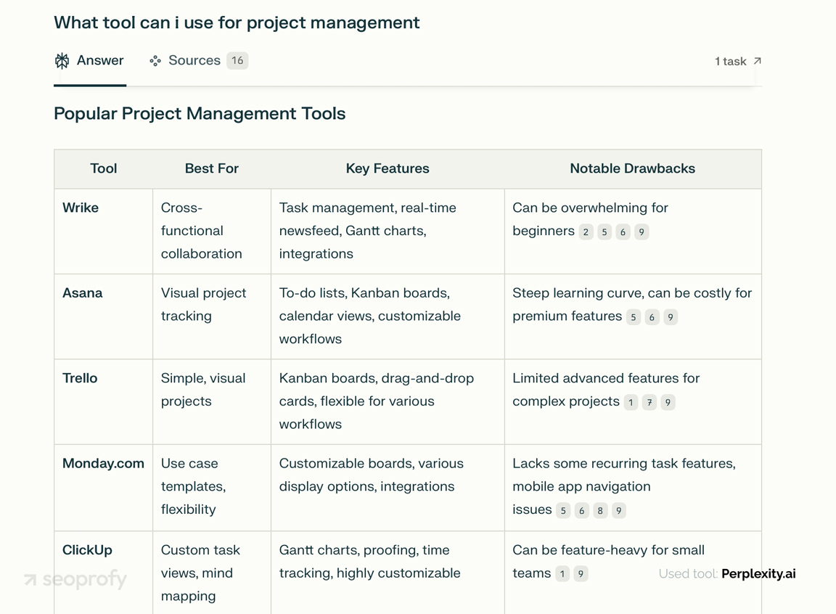This screenshot has width=836, height=614.
Task: Open the 1 task link
Action: click(x=738, y=61)
